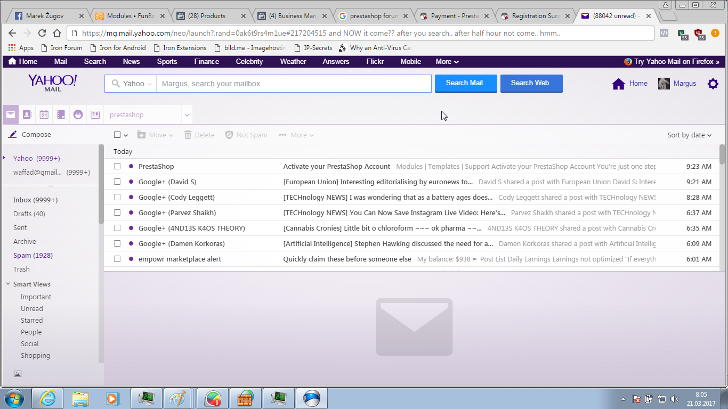This screenshot has height=409, width=728.
Task: Click the "Margus, search your mailbox" field
Action: (x=294, y=84)
